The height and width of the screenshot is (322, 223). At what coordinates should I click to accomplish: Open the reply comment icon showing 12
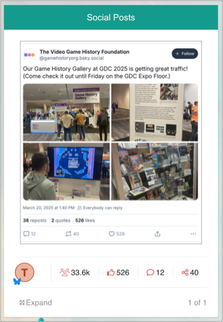tap(26, 234)
